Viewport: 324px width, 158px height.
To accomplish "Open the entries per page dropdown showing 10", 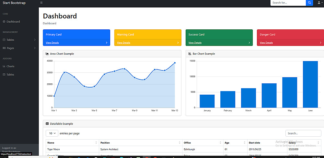I will [52, 133].
